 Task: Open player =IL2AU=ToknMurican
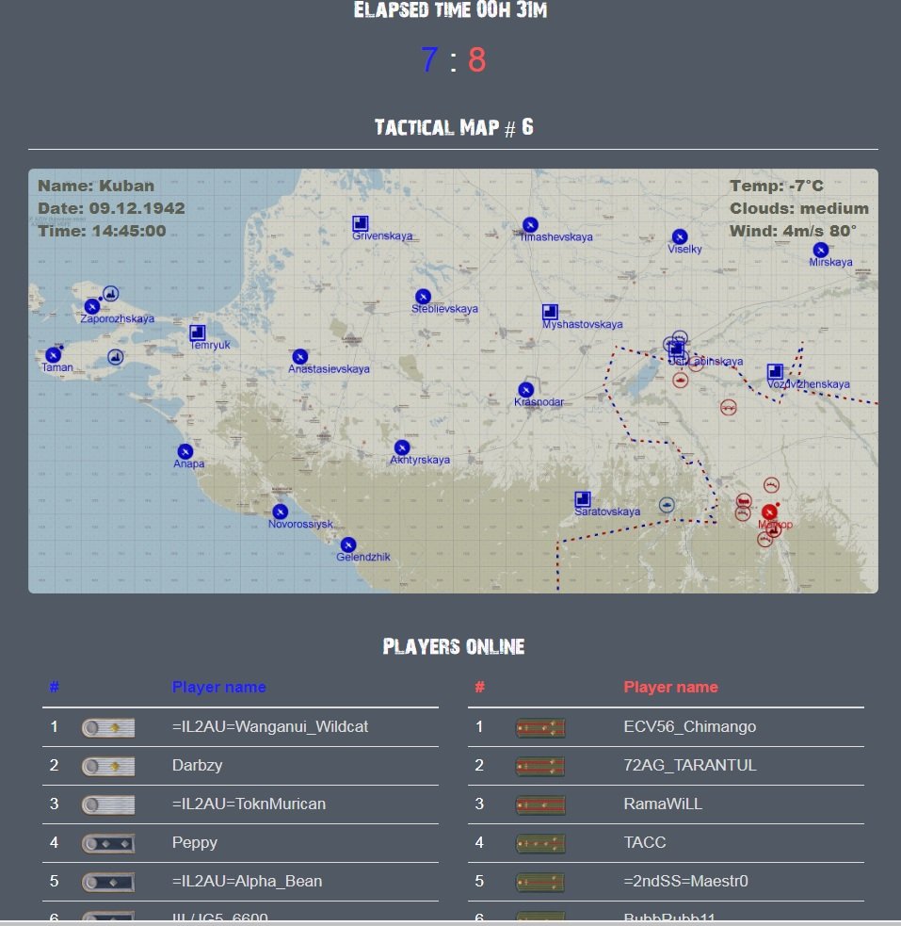[249, 804]
